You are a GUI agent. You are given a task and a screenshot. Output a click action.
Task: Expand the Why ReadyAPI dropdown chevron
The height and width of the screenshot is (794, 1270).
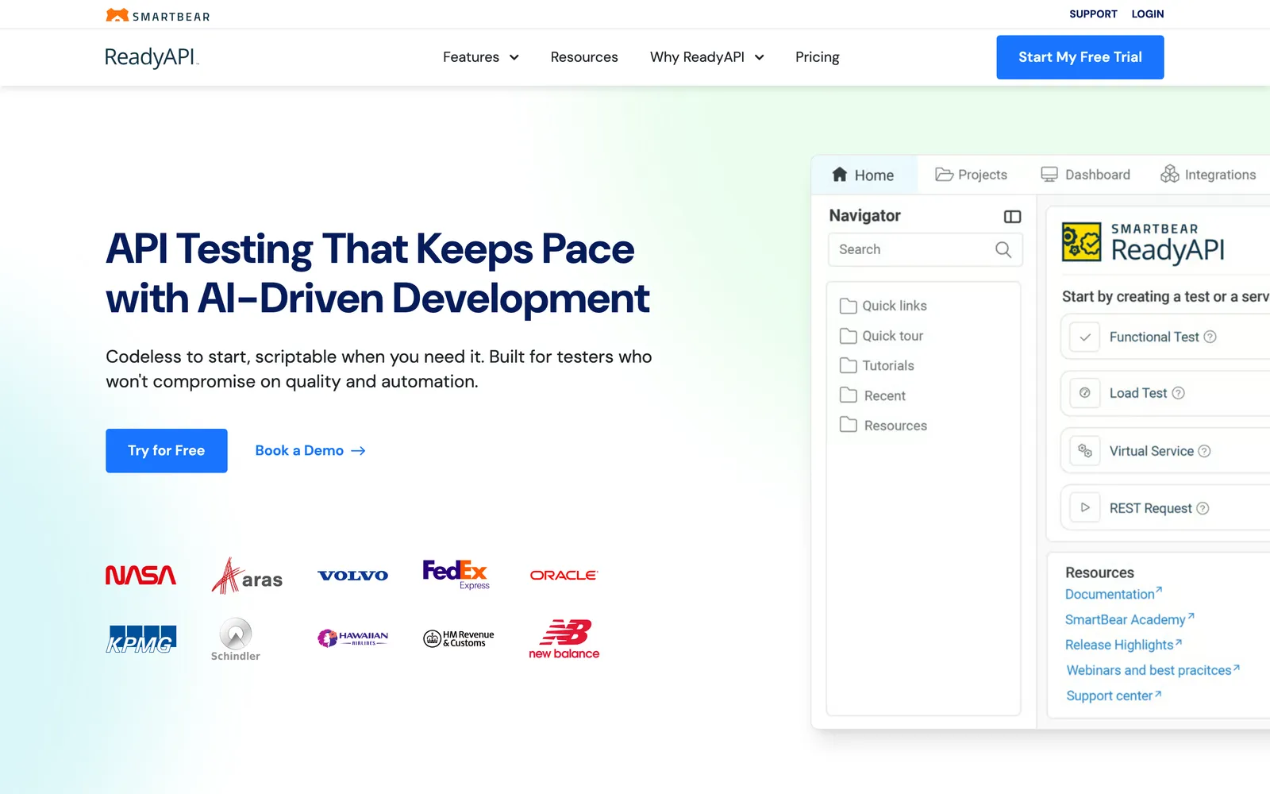(759, 57)
